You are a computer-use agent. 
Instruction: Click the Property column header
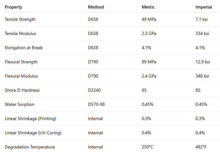(14, 7)
